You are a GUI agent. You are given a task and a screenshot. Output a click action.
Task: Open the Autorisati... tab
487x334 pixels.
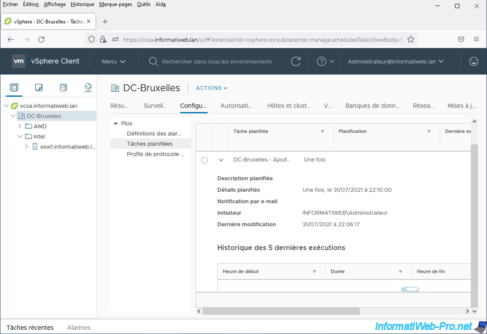pyautogui.click(x=236, y=106)
